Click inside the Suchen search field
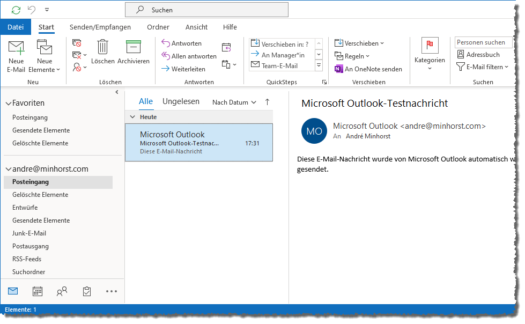Image resolution: width=525 pixels, height=324 pixels. click(x=206, y=9)
